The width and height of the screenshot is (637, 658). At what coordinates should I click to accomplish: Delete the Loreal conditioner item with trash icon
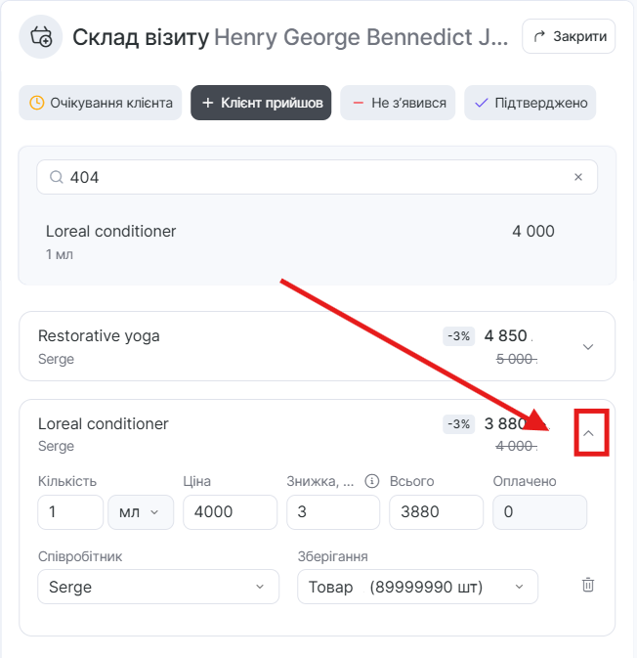pyautogui.click(x=587, y=585)
